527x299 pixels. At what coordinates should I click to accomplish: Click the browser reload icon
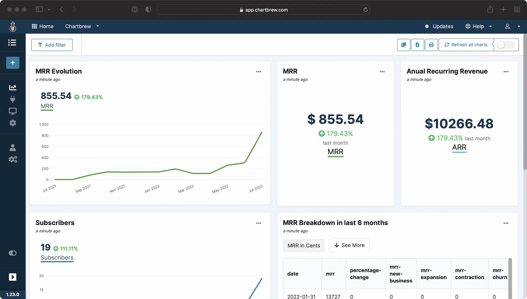click(x=366, y=10)
